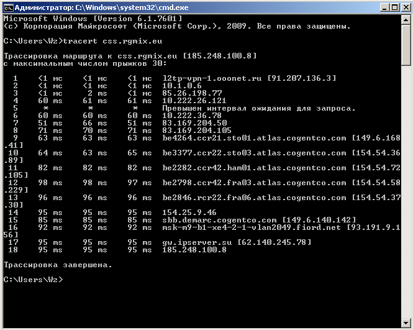Screen dimensions: 413x330
Task: Click the 'tracert css.rgmix.eu' command text
Action: [x=113, y=41]
